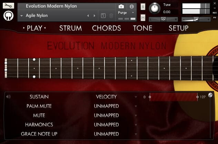The height and width of the screenshot is (144, 218).
Task: Take a snapshot with camera icon
Action: pos(121,7)
